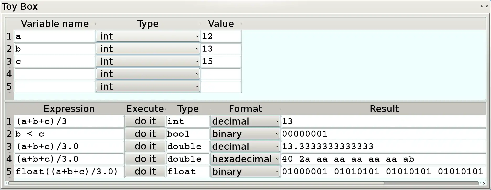The height and width of the screenshot is (190, 491).
Task: Open the binary format dropdown for float expression
Action: (x=245, y=171)
